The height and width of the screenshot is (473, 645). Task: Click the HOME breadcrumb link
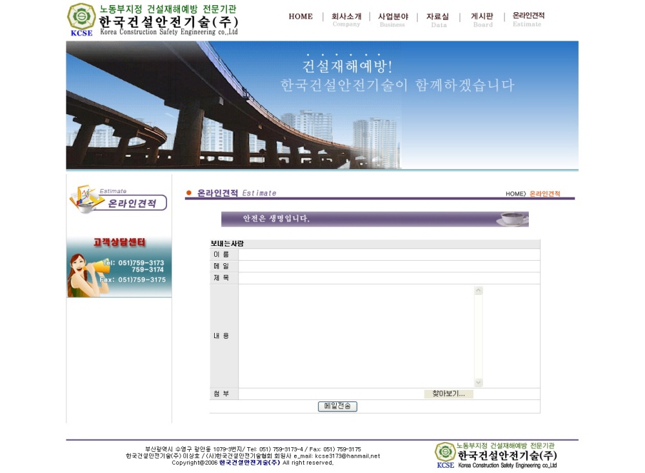tap(515, 194)
